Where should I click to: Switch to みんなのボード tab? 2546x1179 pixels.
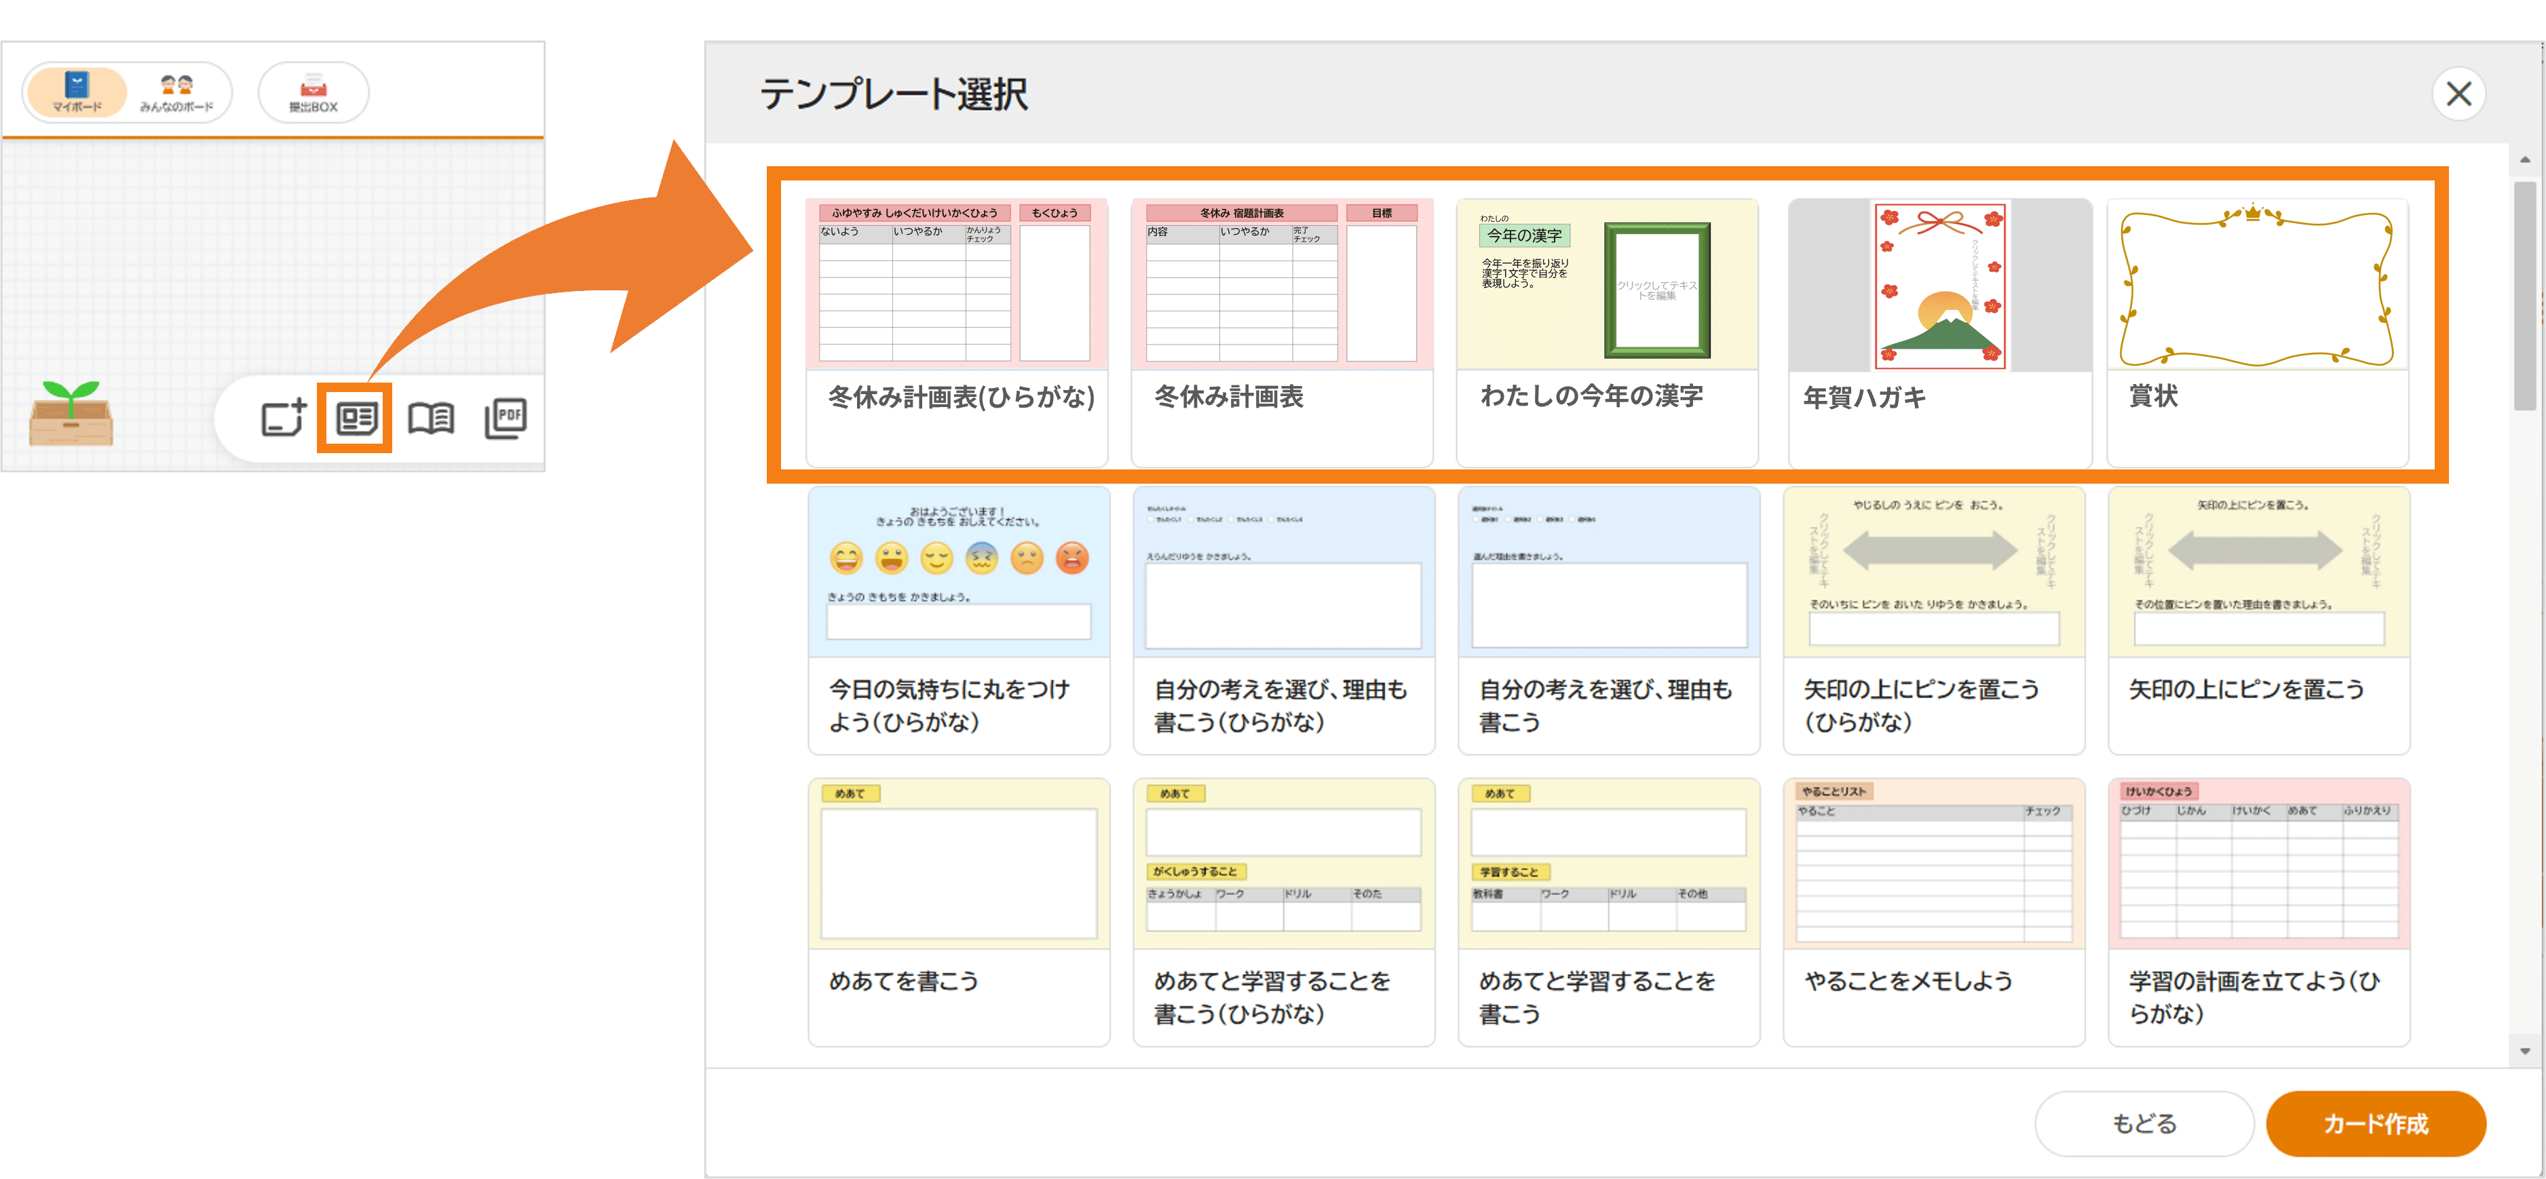click(177, 93)
